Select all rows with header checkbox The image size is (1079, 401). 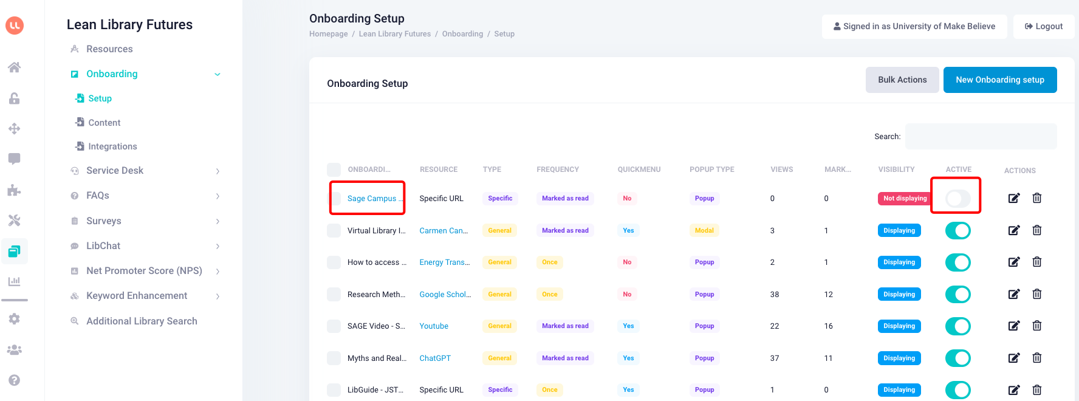(x=334, y=170)
